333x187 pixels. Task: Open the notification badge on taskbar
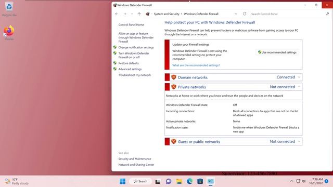coord(327,181)
